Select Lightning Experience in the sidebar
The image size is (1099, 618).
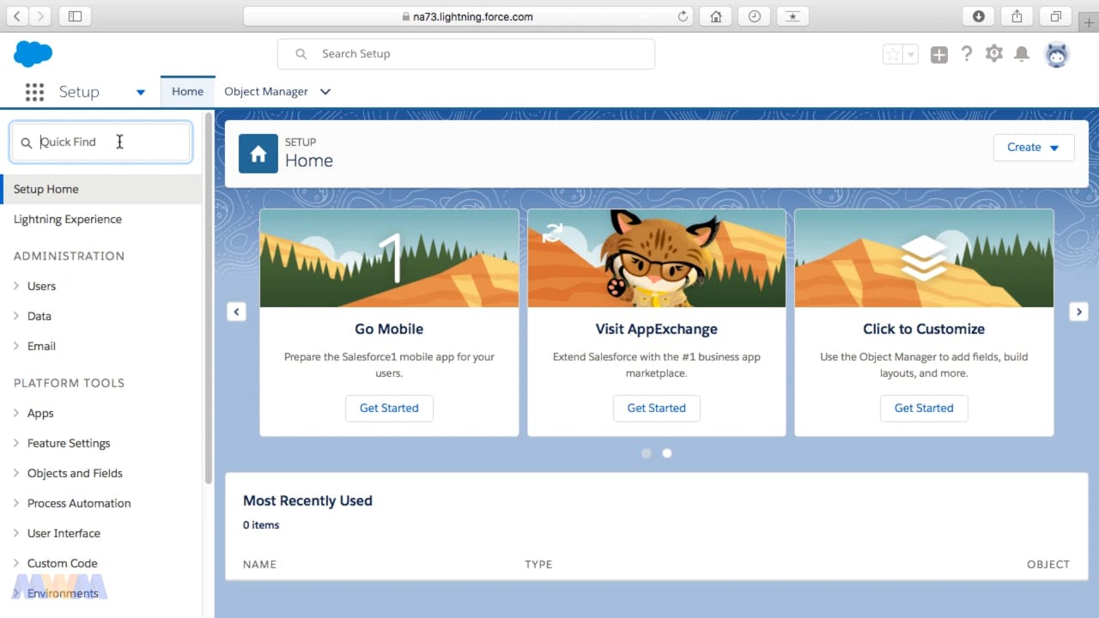coord(68,219)
